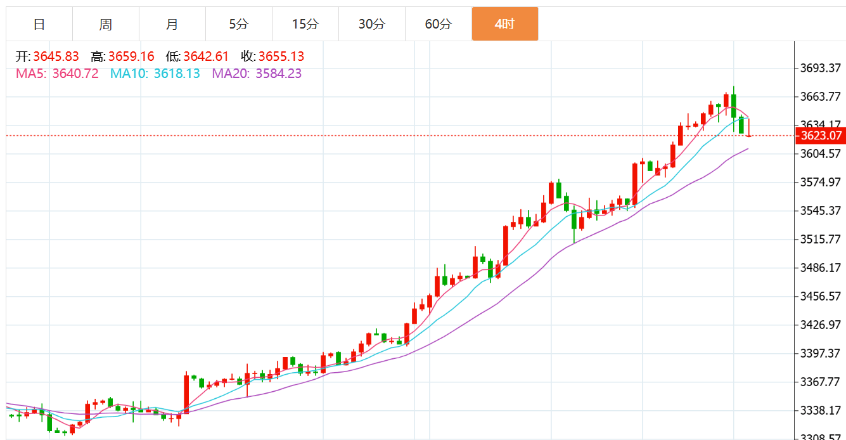Click the 3515.77 label on price axis
846x440 pixels.
820,239
